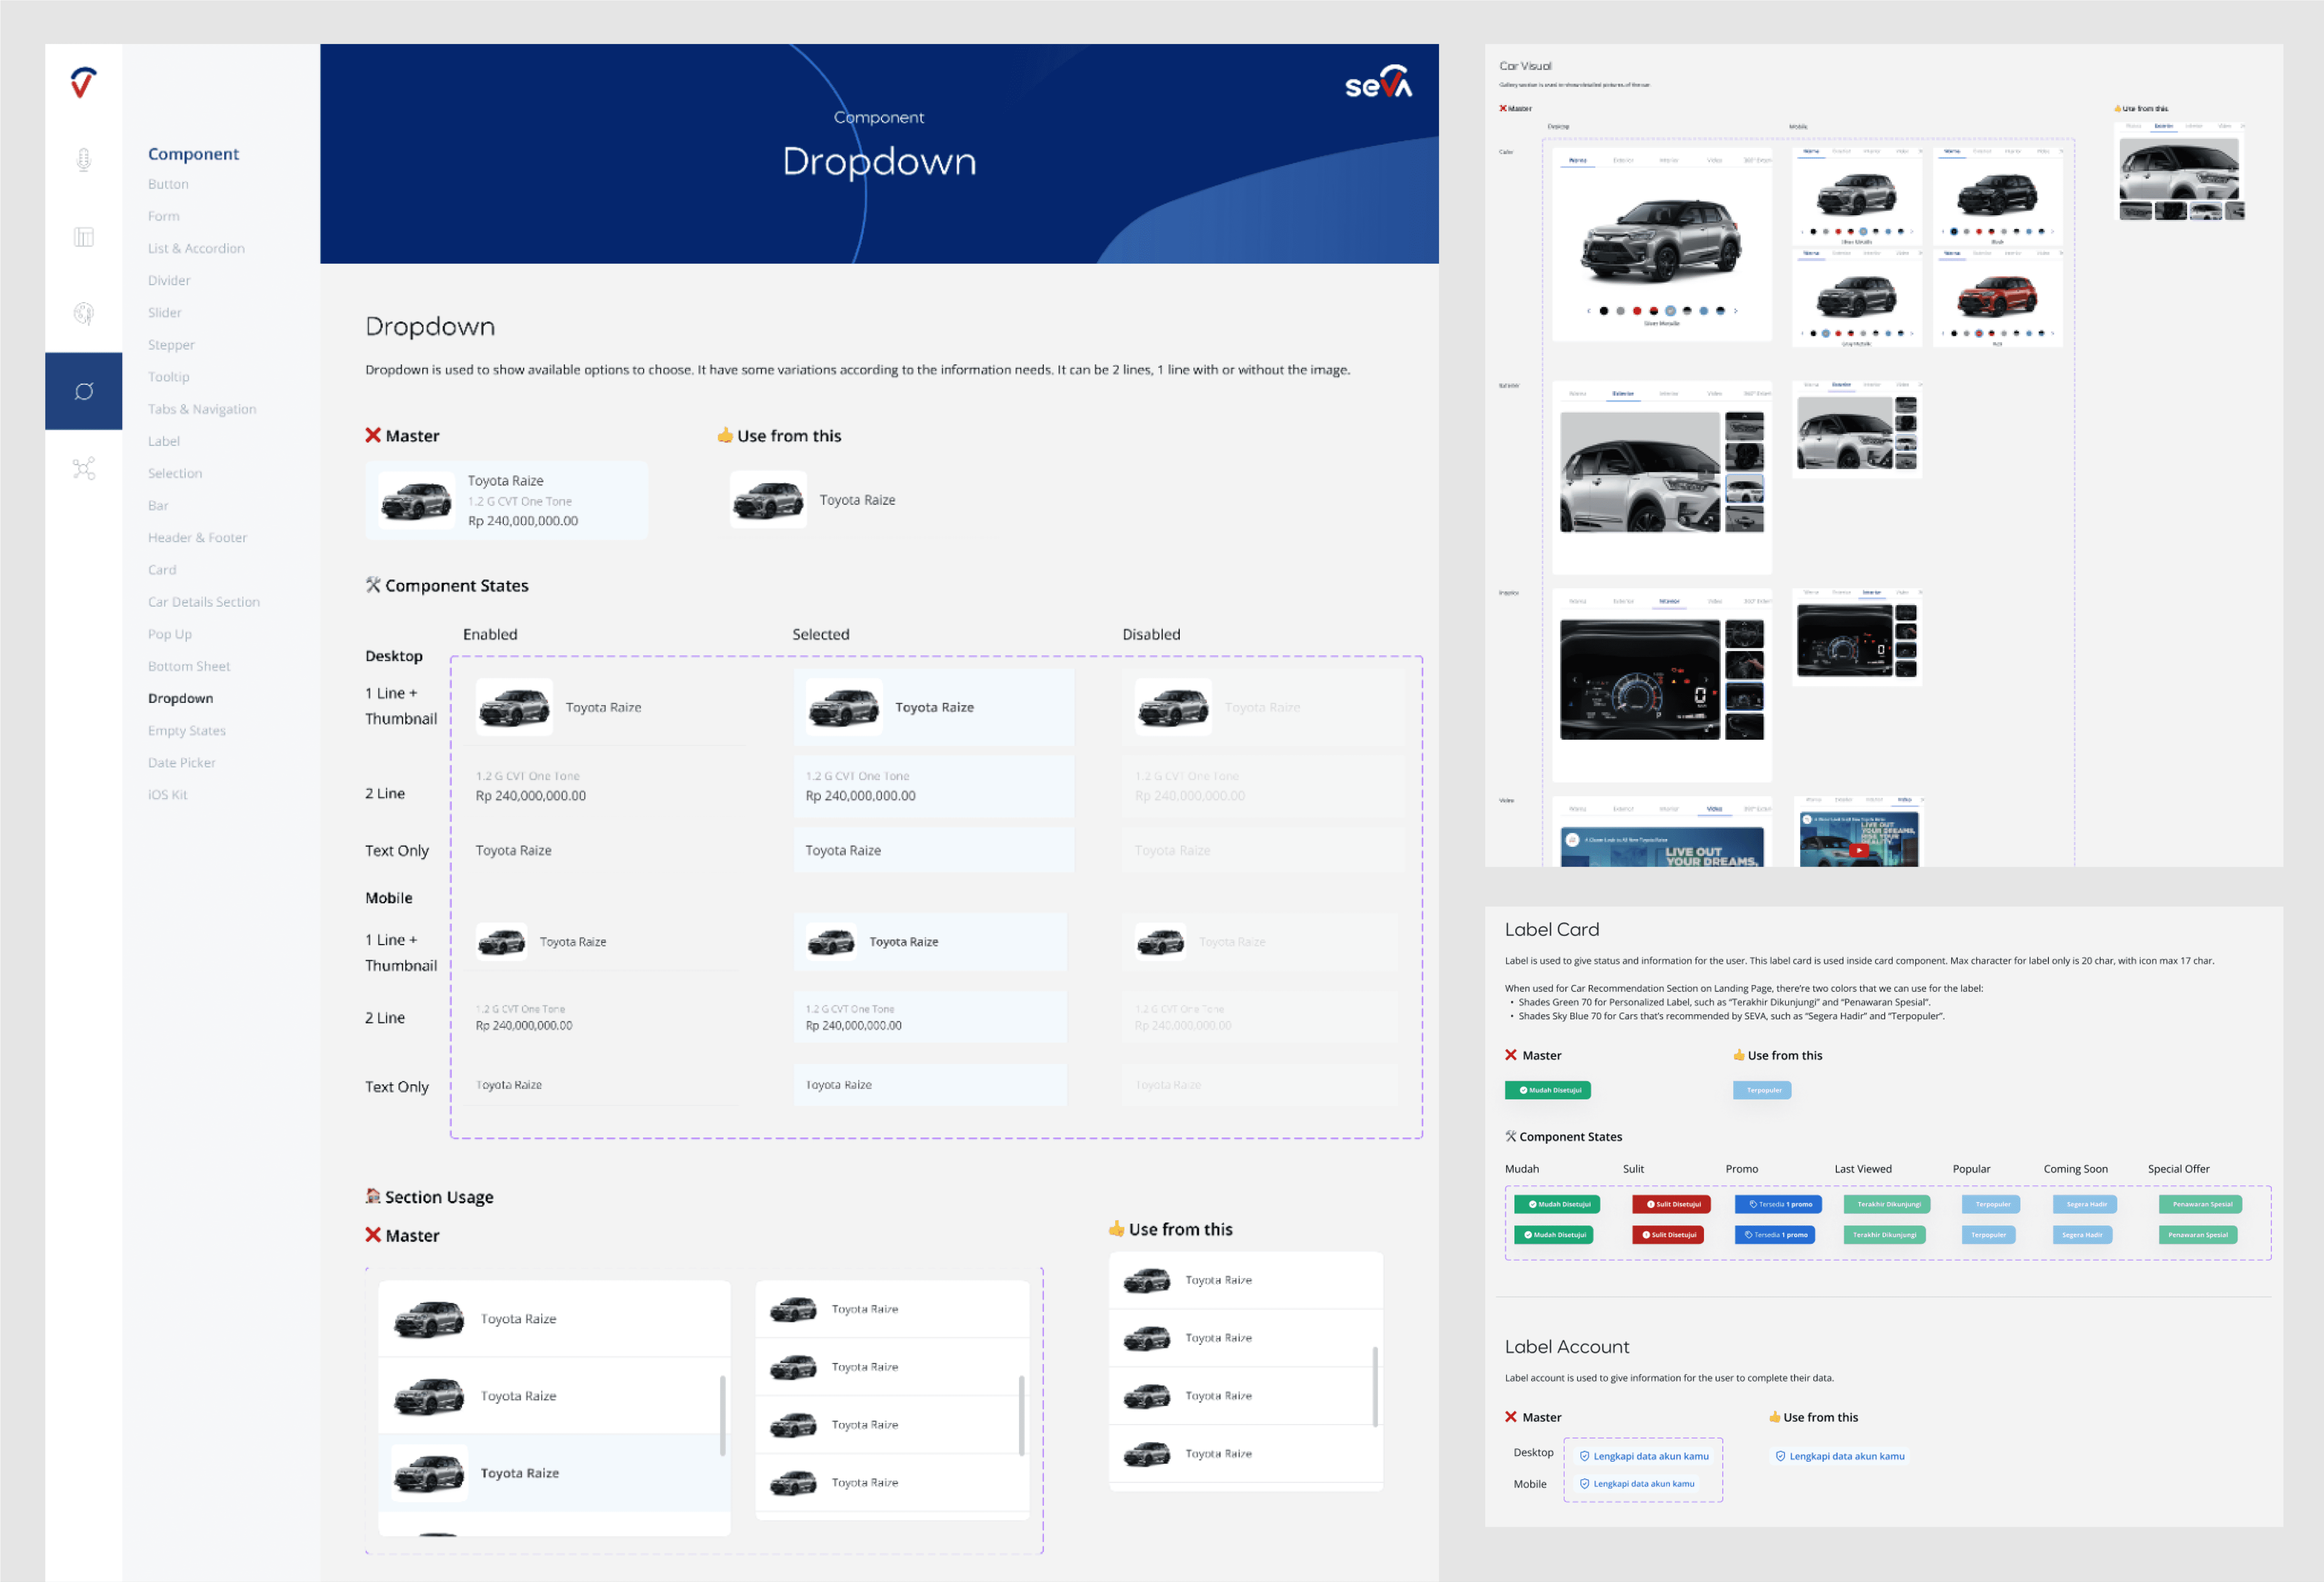The height and width of the screenshot is (1582, 2324).
Task: Click the microphone icon in left sidebar
Action: point(84,159)
